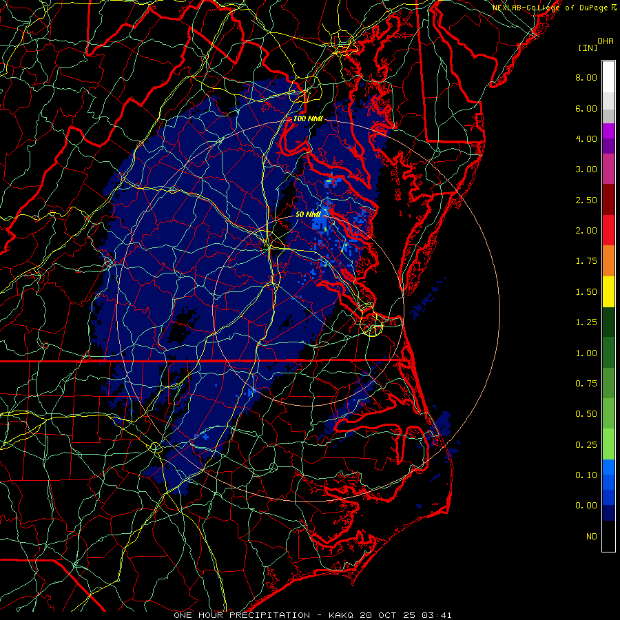Click the 0.25 legend value
The width and height of the screenshot is (620, 620).
click(586, 445)
